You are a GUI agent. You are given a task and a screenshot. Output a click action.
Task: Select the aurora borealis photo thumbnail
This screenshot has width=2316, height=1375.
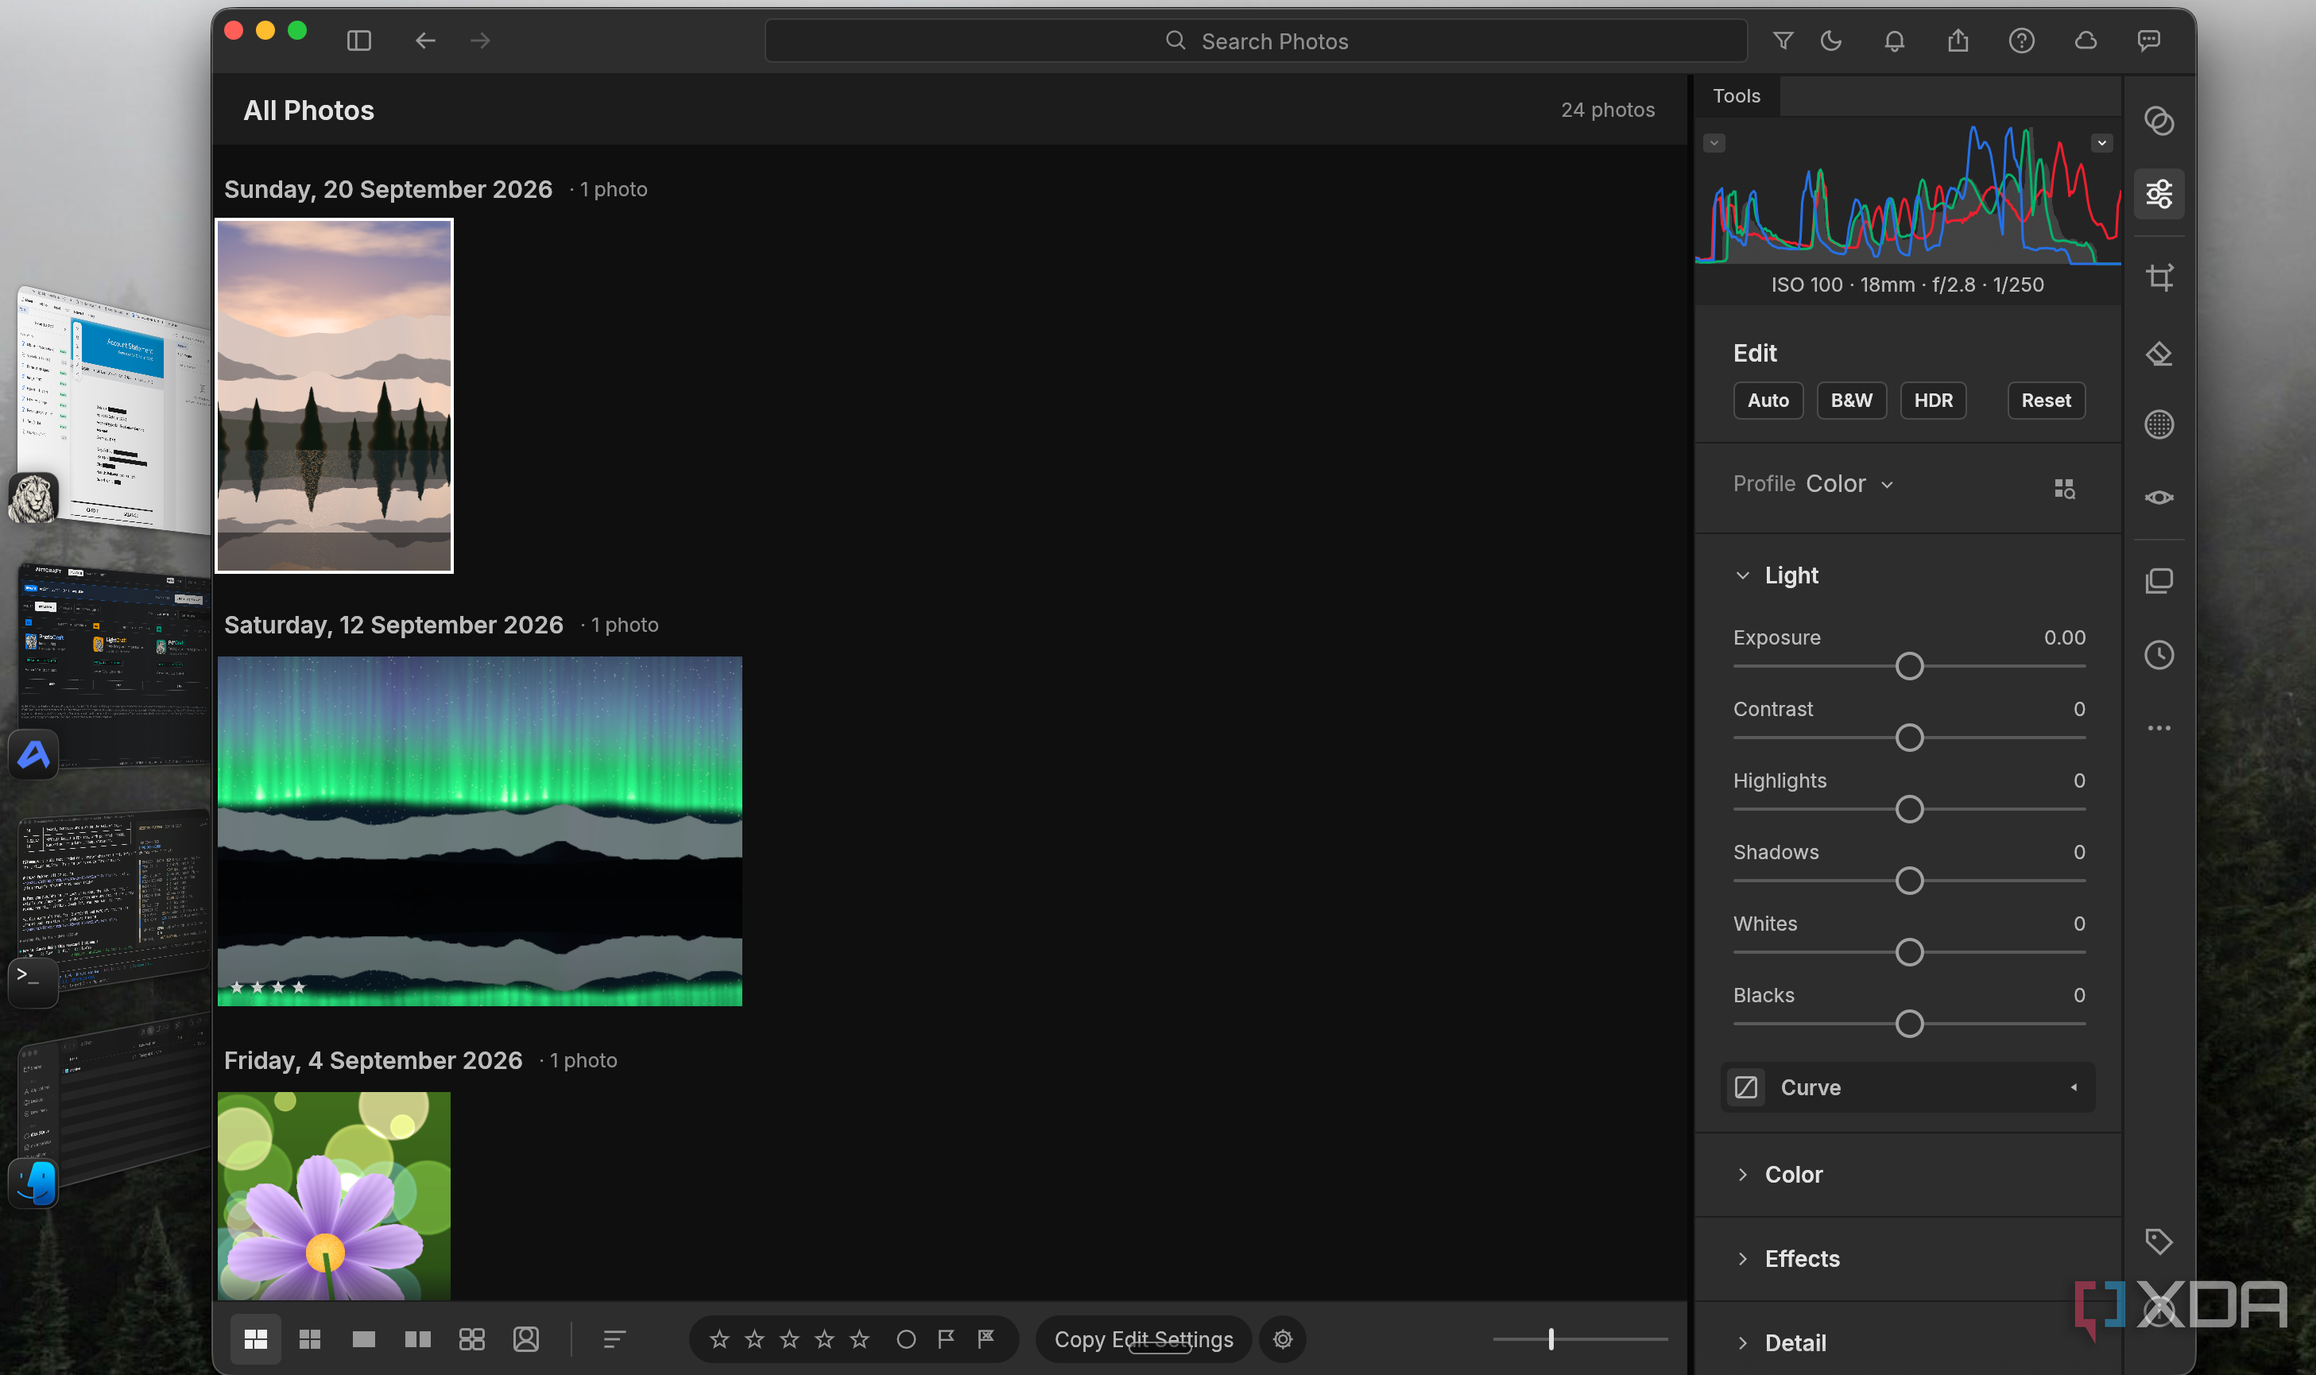tap(479, 831)
